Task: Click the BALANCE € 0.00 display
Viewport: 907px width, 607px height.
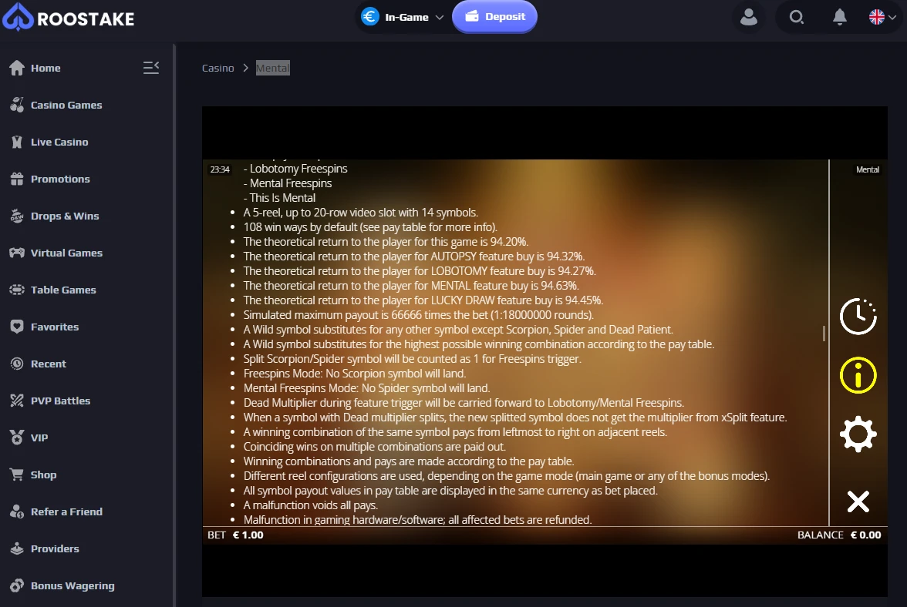Action: (x=839, y=535)
